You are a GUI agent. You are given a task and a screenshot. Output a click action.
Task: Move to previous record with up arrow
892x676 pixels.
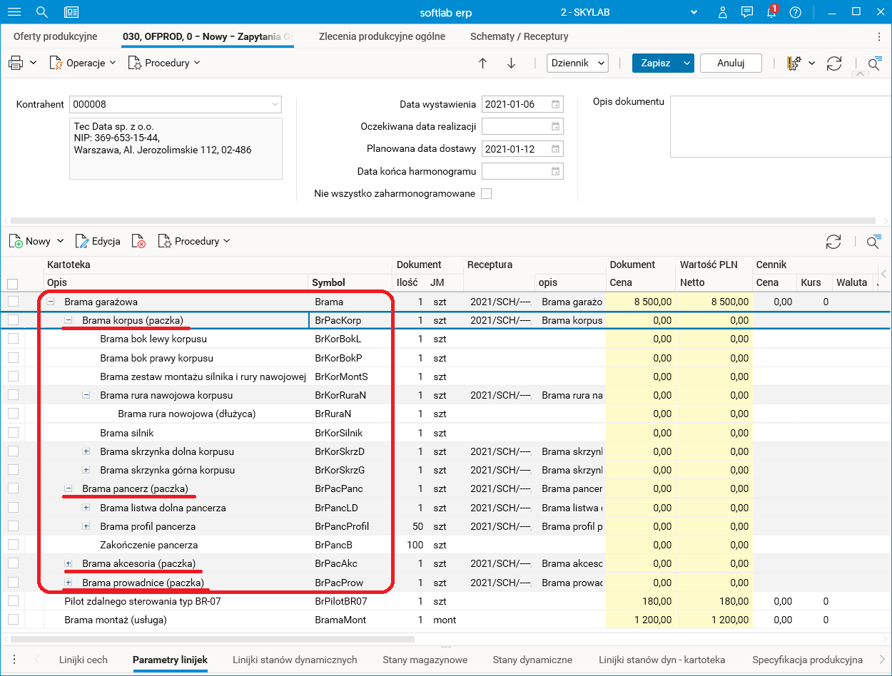pos(482,63)
